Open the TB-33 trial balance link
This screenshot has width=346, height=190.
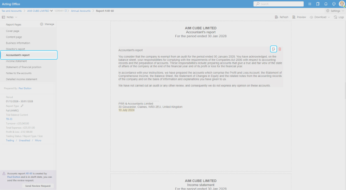point(10,119)
